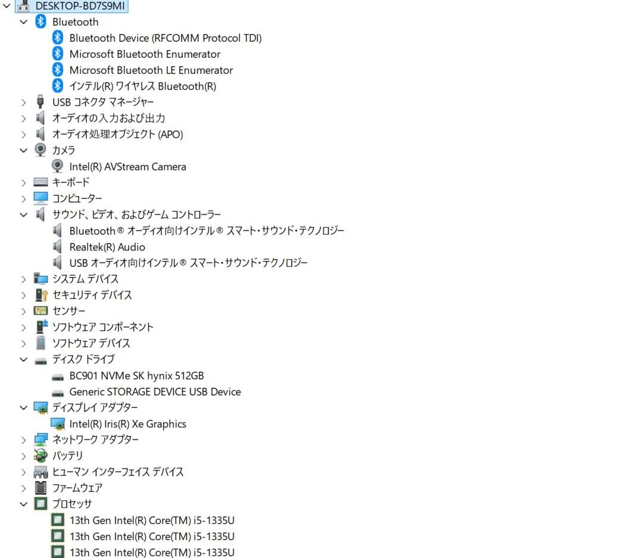This screenshot has height=558, width=643.
Task: Collapse the DESKTOP-BD7S9MI root node
Action: click(7, 6)
